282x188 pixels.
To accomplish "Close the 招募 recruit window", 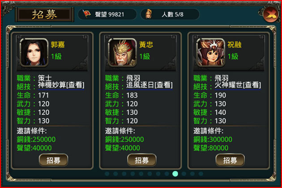I will (x=270, y=14).
